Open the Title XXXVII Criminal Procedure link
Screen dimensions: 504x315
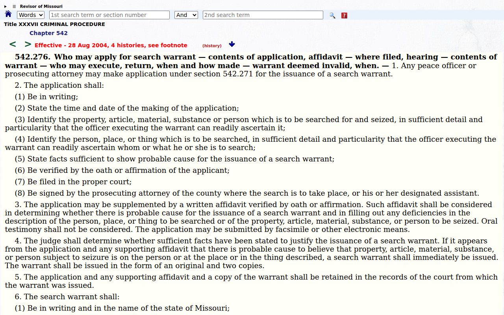pyautogui.click(x=54, y=24)
